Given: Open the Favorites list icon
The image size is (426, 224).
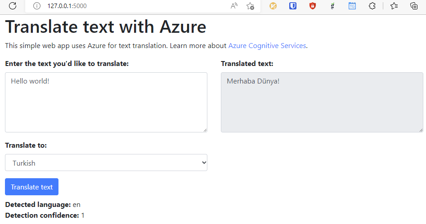Looking at the screenshot, I should 394,6.
